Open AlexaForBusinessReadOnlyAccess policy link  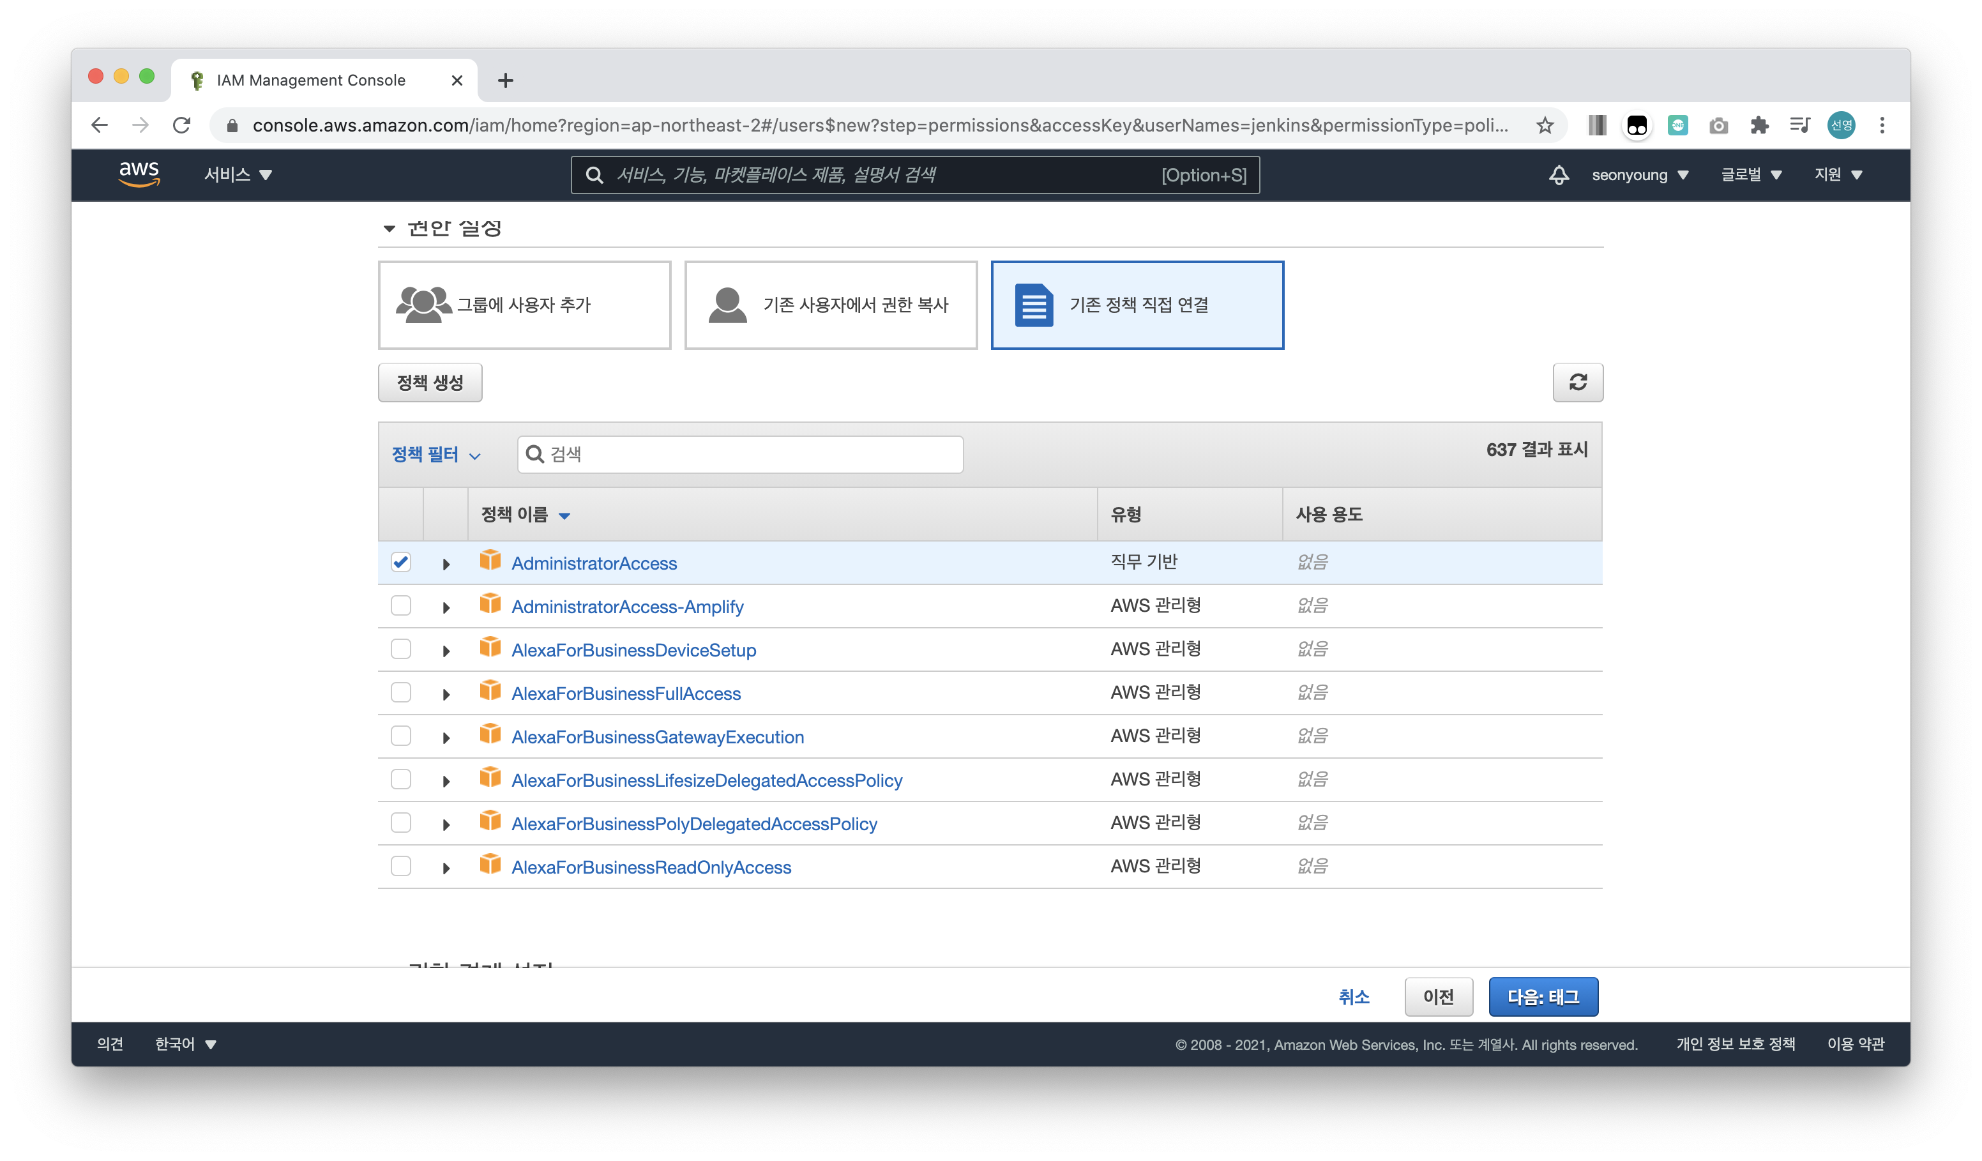pyautogui.click(x=651, y=867)
